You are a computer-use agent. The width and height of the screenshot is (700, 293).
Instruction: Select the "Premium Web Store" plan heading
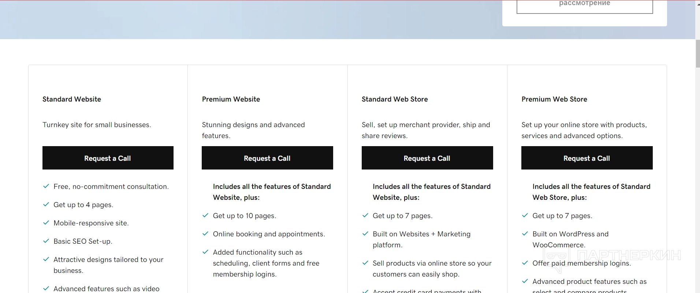pos(554,99)
